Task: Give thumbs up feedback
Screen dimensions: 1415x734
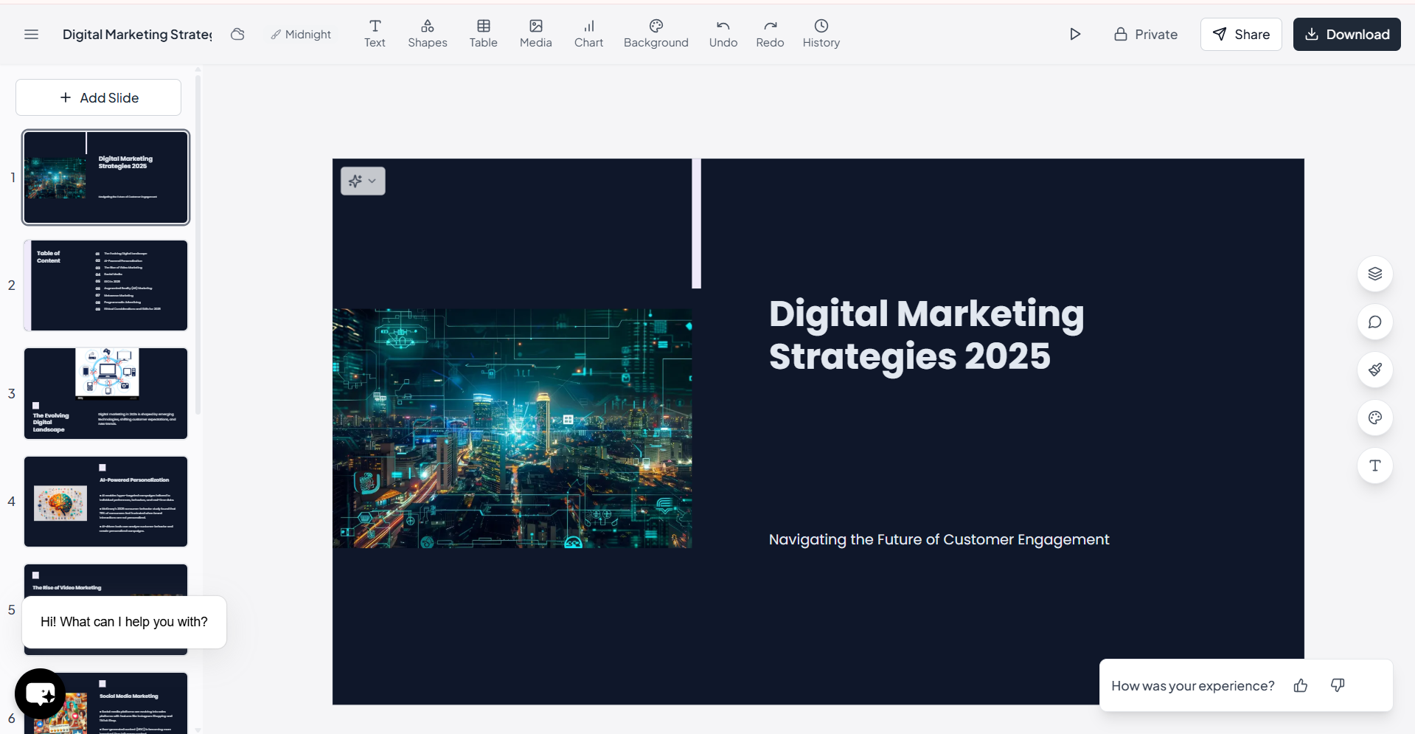Action: click(x=1301, y=686)
